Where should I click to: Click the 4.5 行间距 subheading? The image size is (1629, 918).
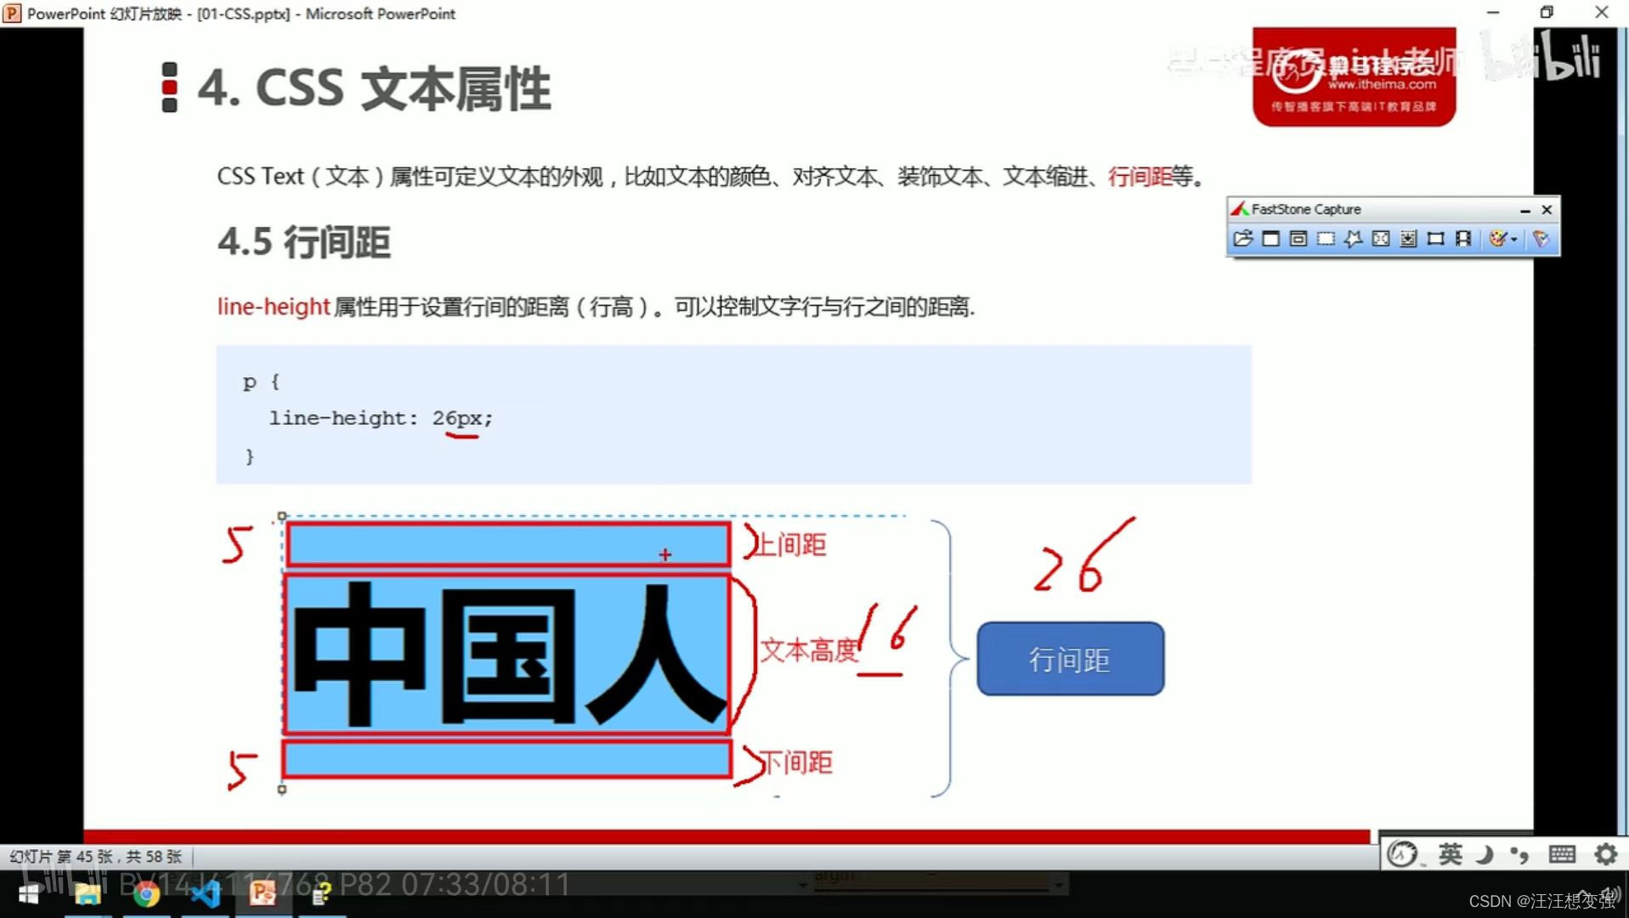pyautogui.click(x=304, y=242)
